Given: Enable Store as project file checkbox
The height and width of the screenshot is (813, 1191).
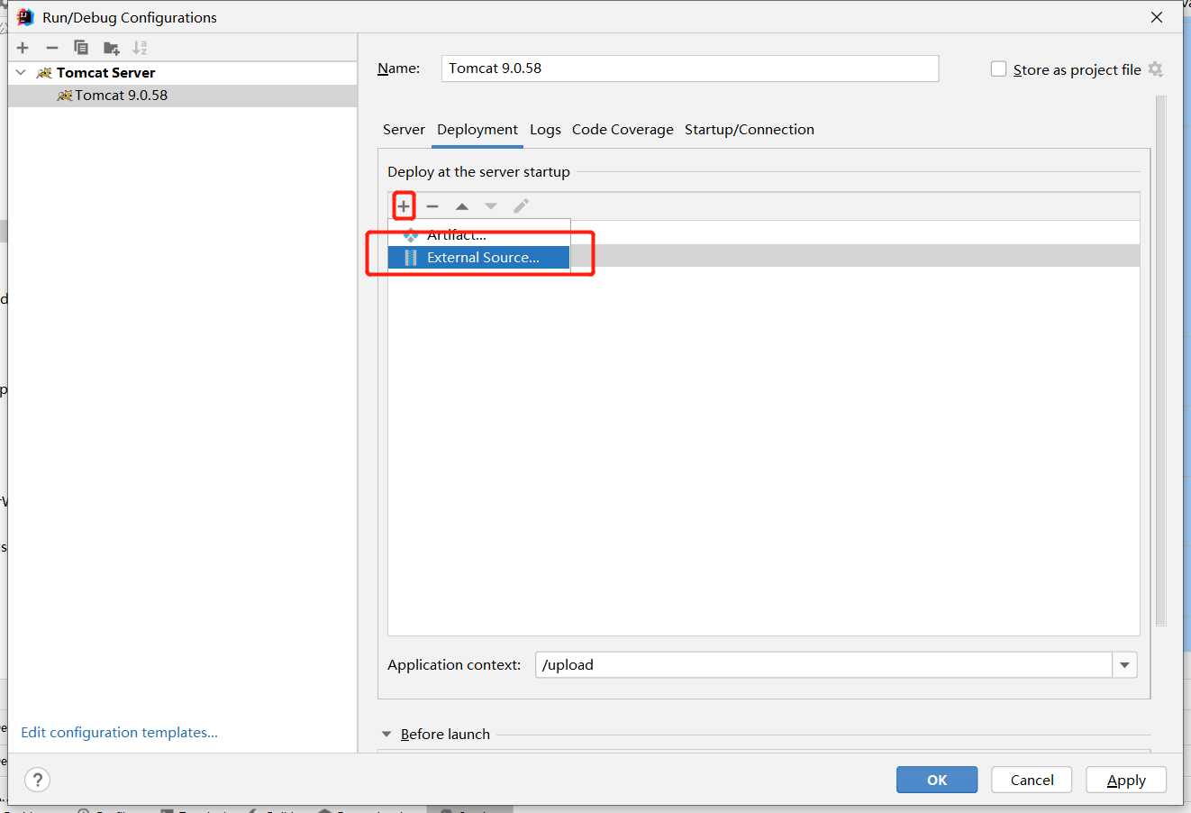Looking at the screenshot, I should point(998,69).
